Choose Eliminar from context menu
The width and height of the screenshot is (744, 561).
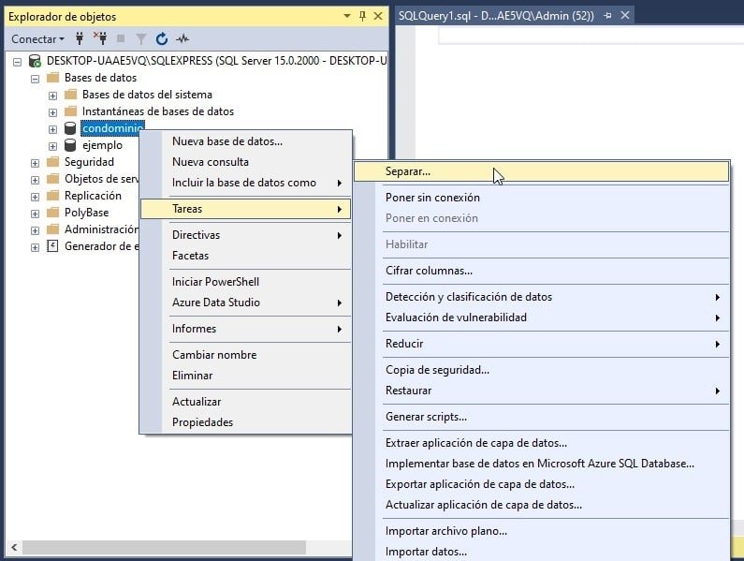pos(246,376)
